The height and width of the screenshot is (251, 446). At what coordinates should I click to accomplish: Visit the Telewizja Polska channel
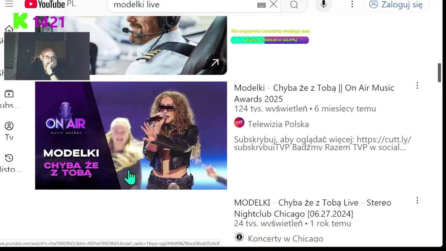(x=278, y=124)
